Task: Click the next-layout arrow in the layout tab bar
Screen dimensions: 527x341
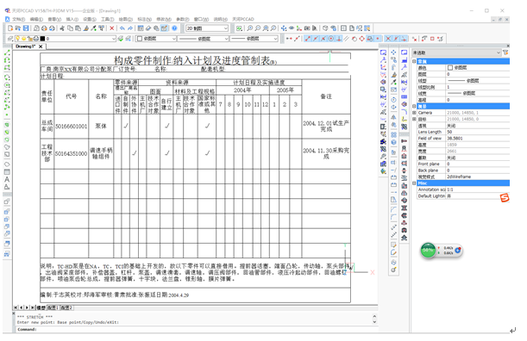Action: 28,307
